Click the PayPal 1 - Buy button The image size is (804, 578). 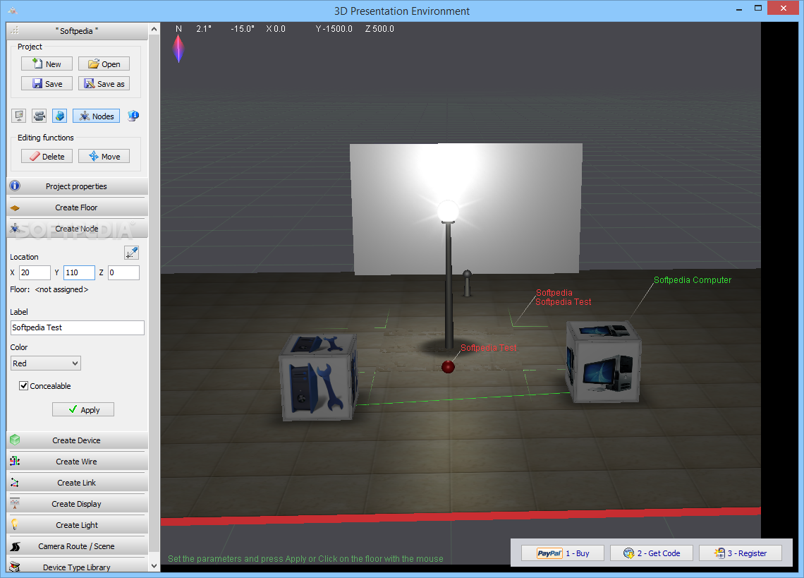[x=563, y=553]
